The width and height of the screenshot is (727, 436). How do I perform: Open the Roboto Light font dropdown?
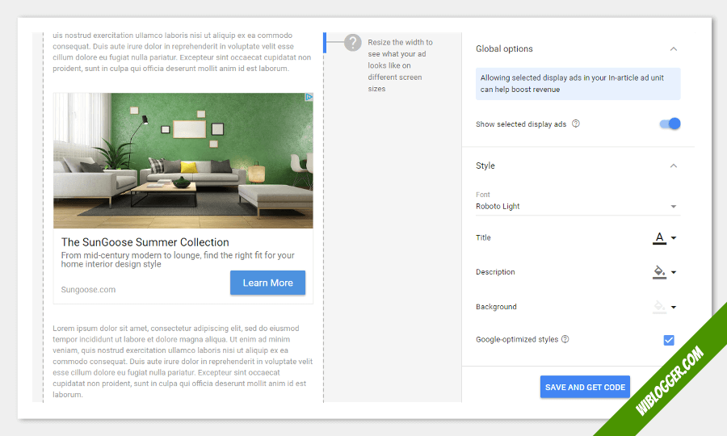click(x=578, y=206)
